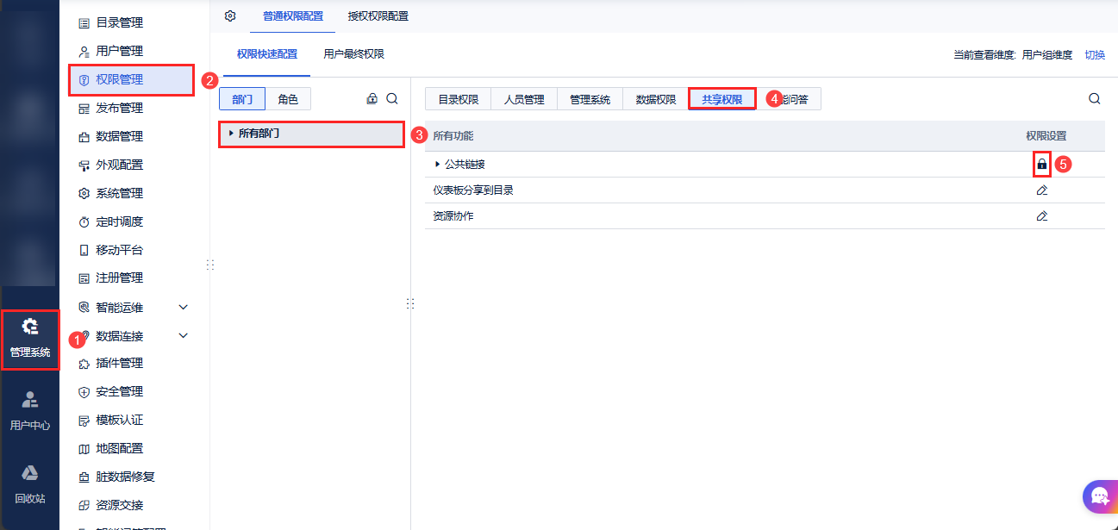
Task: Select the 用户最终权限 tab
Action: (353, 54)
